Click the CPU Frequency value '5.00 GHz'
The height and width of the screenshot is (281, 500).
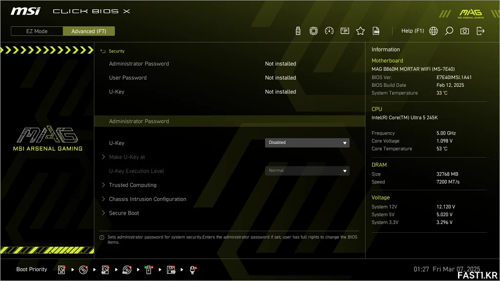pyautogui.click(x=446, y=133)
